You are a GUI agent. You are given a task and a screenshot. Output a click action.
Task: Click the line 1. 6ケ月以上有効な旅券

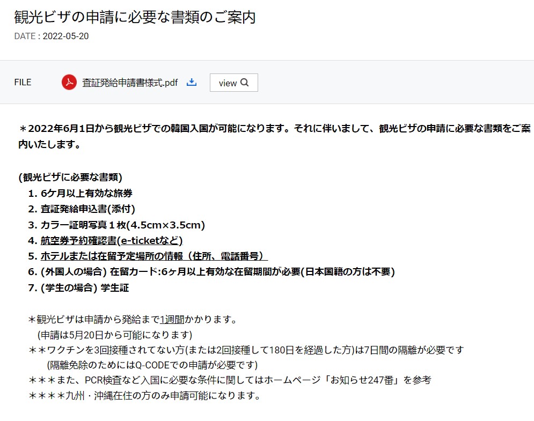[x=81, y=193]
